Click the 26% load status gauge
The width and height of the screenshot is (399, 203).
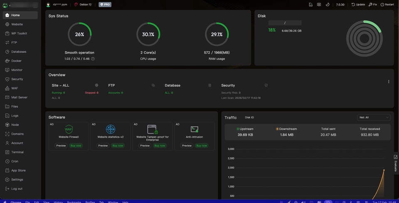pyautogui.click(x=79, y=34)
